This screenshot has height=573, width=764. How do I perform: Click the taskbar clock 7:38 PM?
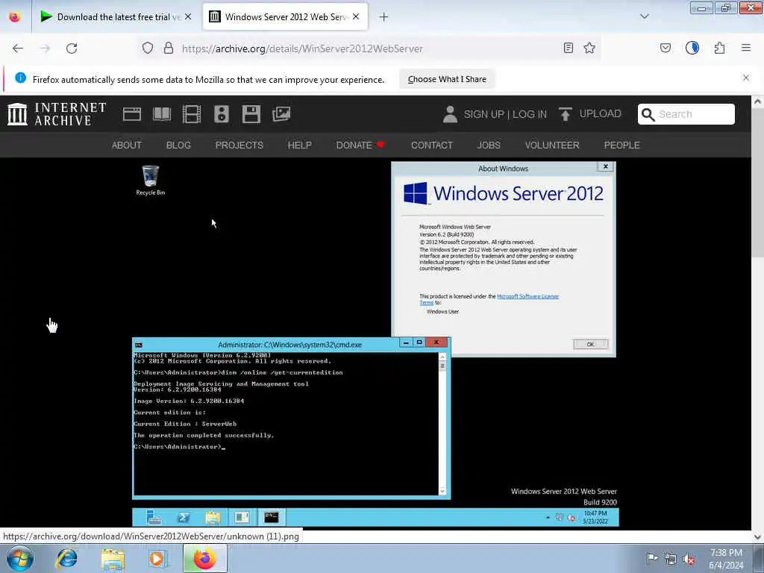point(726,553)
